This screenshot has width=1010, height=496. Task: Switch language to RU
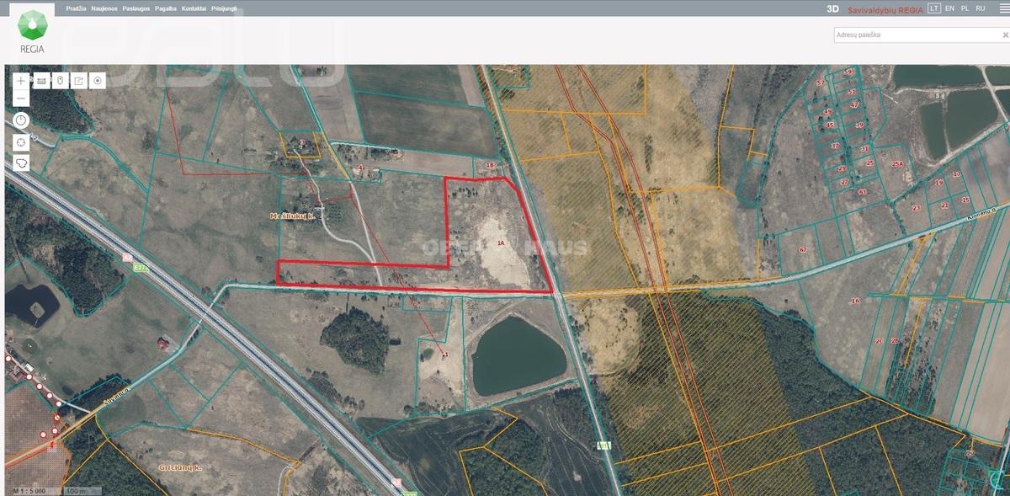(x=981, y=8)
